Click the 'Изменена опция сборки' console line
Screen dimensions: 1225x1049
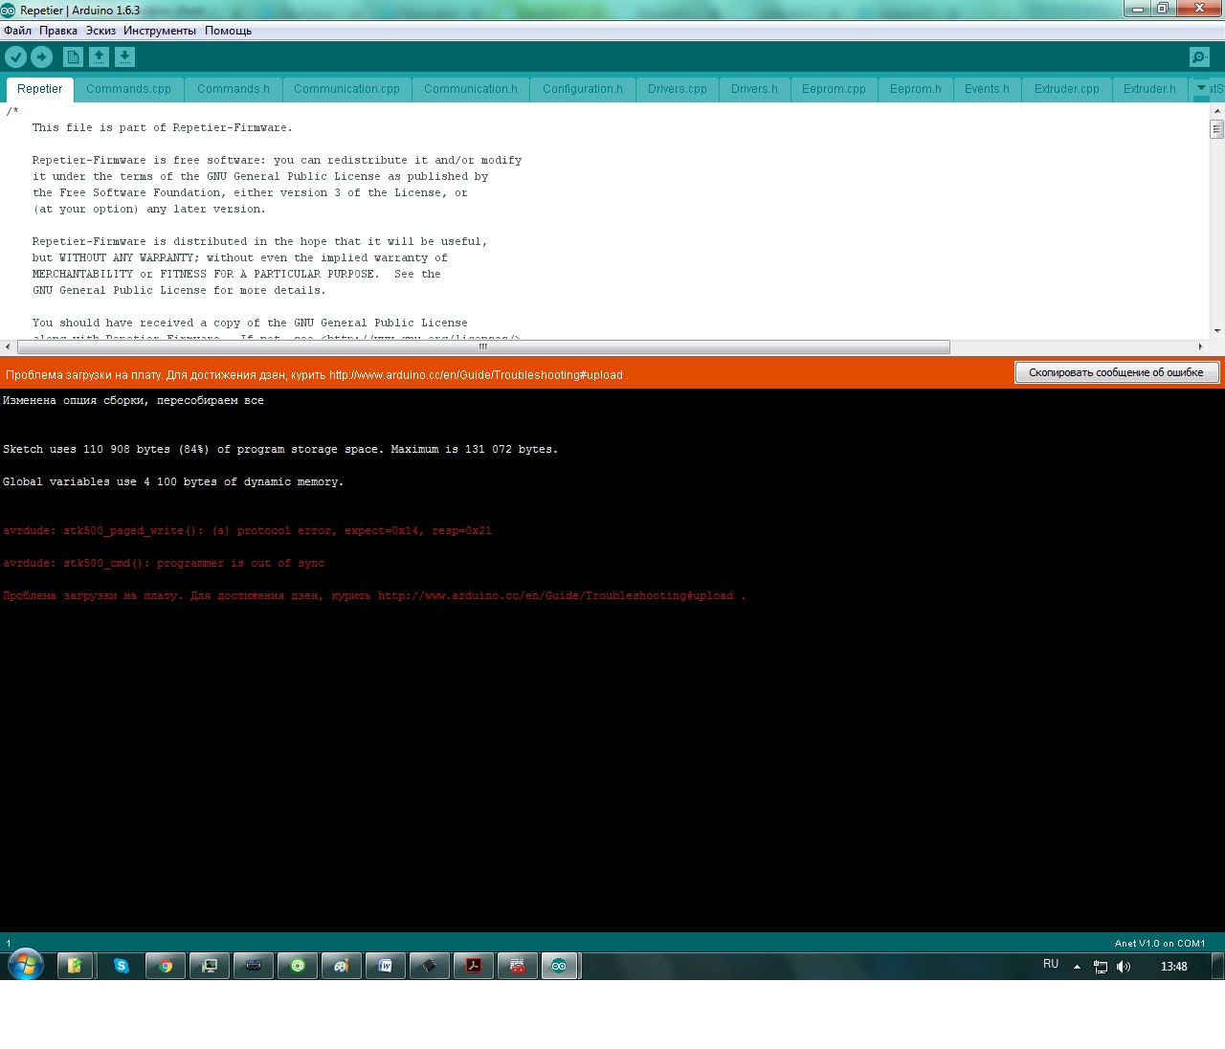(x=133, y=401)
